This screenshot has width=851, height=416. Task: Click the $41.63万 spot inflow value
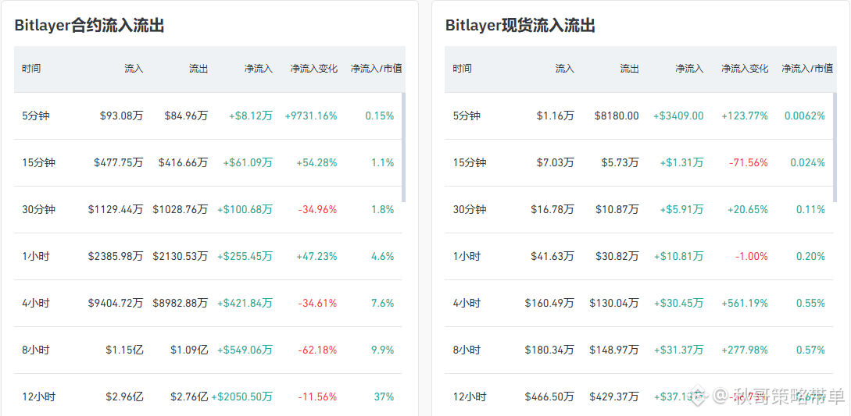click(552, 257)
